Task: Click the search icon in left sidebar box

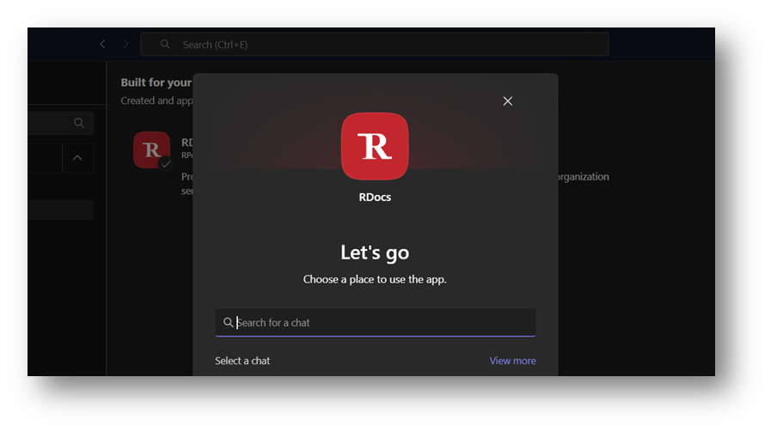Action: (x=79, y=123)
